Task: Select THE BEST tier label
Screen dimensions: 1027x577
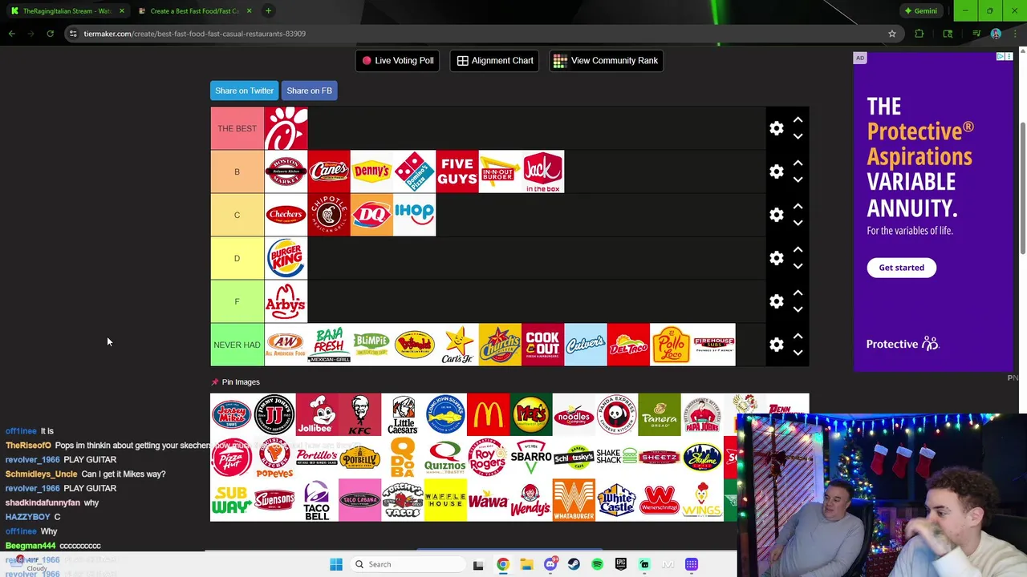Action: (x=237, y=128)
